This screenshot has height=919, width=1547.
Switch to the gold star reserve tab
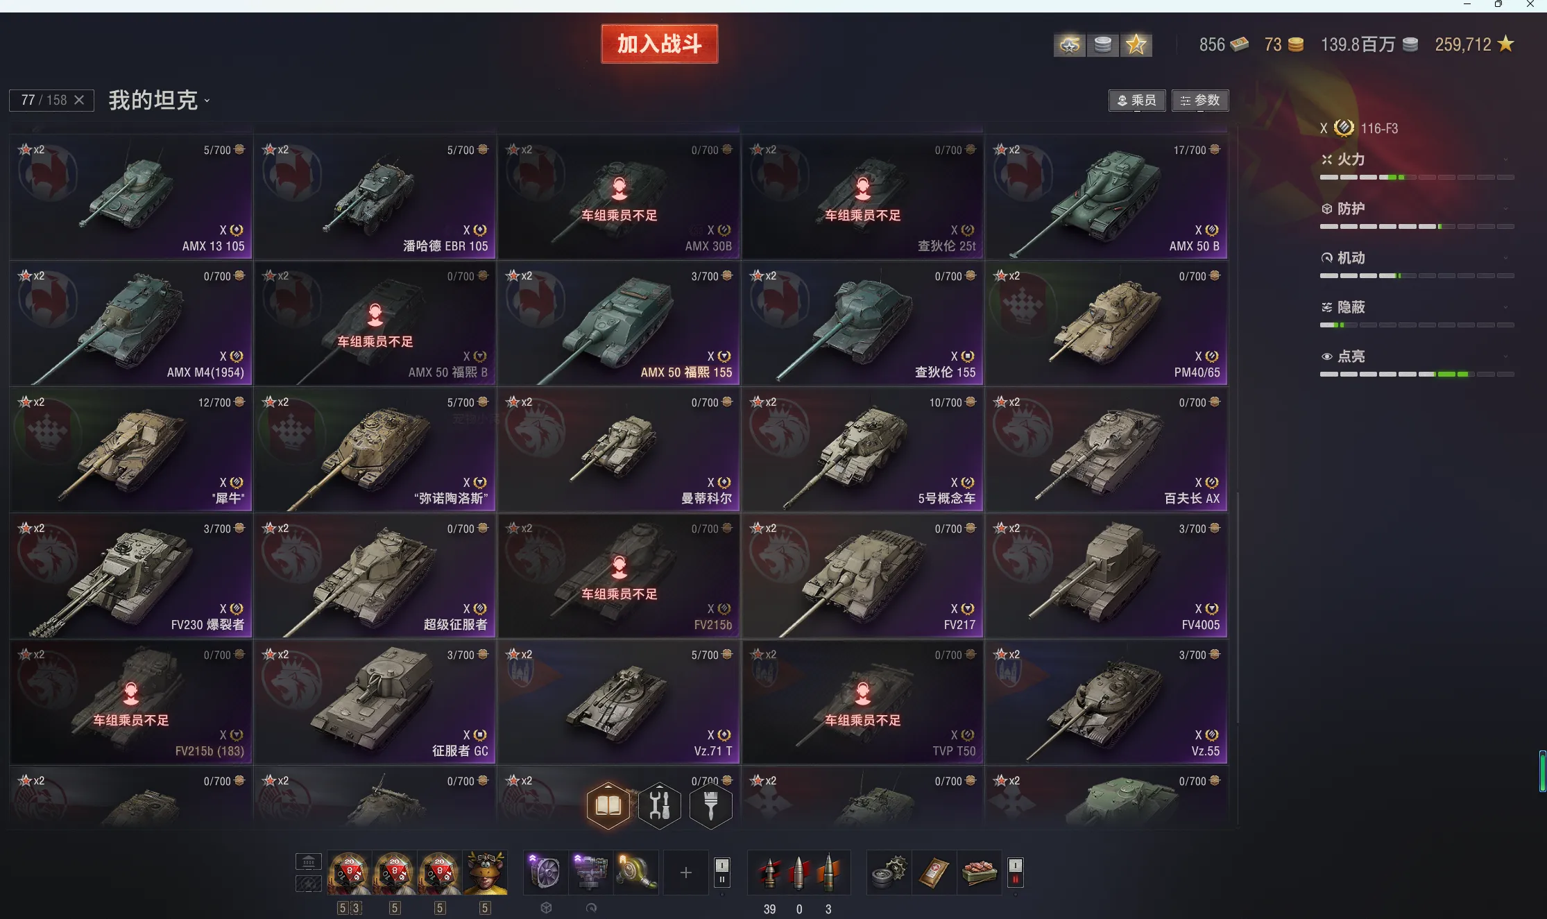click(1136, 45)
